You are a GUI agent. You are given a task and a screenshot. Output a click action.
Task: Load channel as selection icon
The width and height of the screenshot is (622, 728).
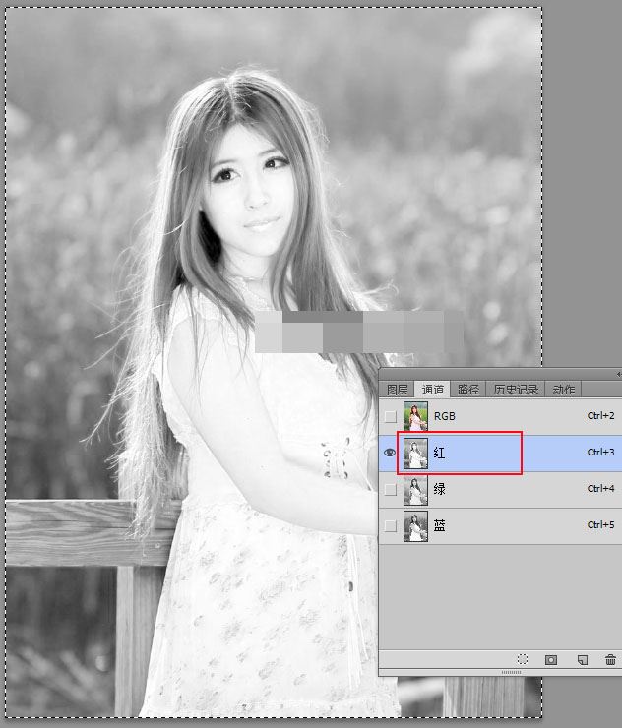pyautogui.click(x=523, y=659)
